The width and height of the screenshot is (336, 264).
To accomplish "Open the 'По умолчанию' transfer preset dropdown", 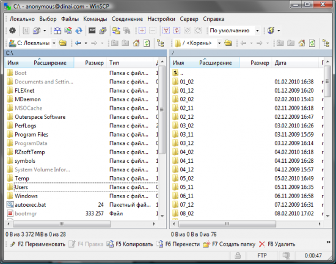I will pos(257,30).
